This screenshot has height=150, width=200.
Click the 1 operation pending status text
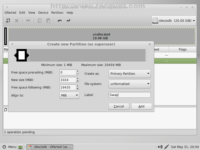[19, 132]
